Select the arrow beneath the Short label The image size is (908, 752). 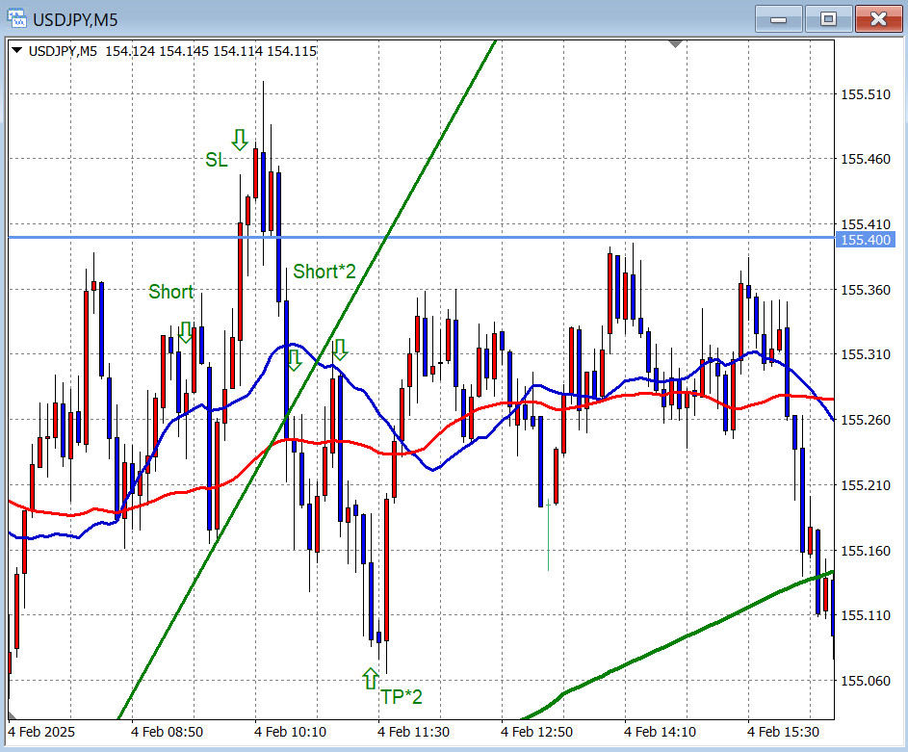click(x=185, y=332)
